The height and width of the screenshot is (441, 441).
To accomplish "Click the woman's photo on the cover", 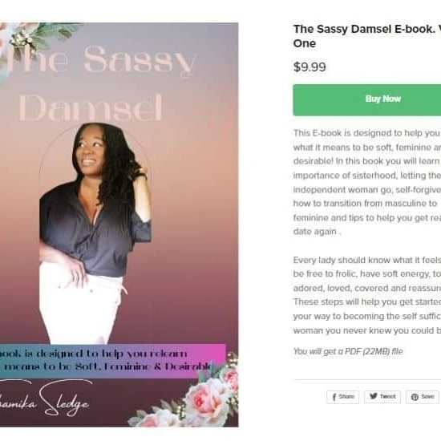I will 95,233.
